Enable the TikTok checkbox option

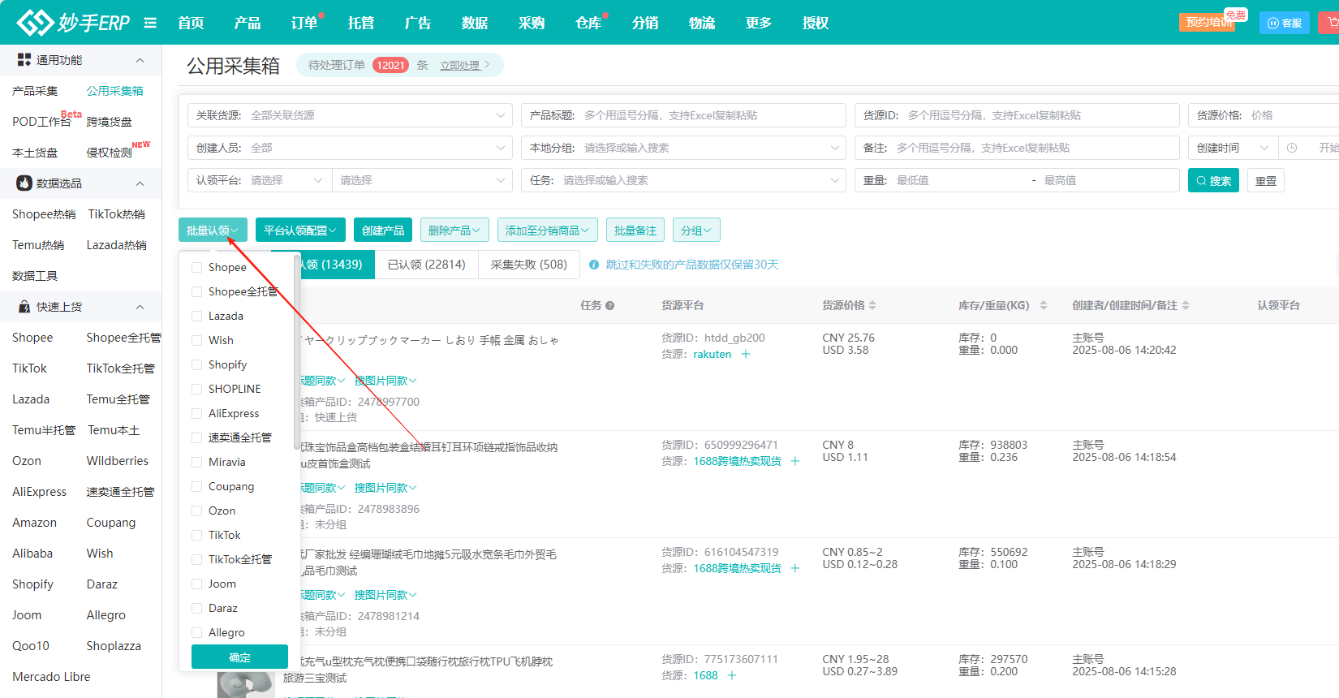click(196, 535)
